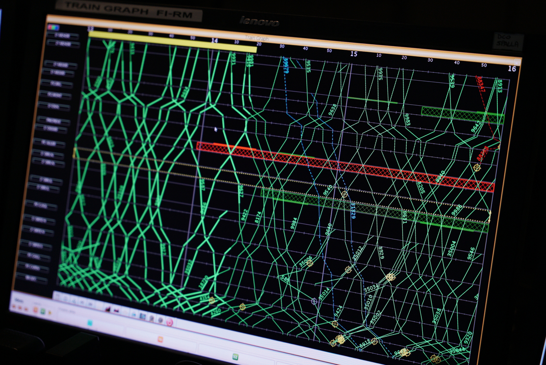This screenshot has width=546, height=365.
Task: Open the green SI application in the taskbar
Action: pos(236,356)
